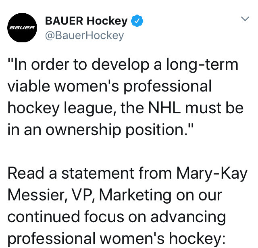Click the word "develop" in the first line
This screenshot has height=248, width=258.
121,65
